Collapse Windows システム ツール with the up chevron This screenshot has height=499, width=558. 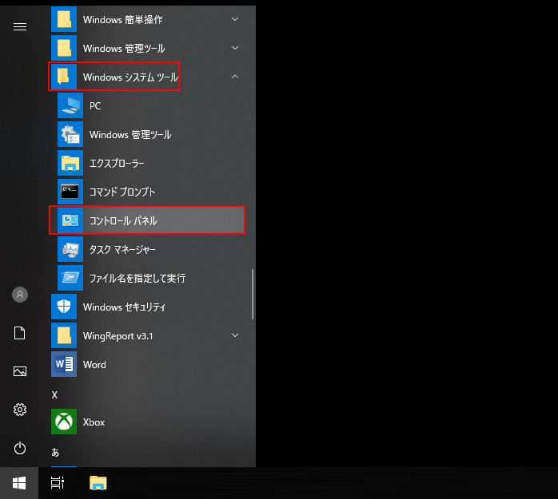pos(235,77)
